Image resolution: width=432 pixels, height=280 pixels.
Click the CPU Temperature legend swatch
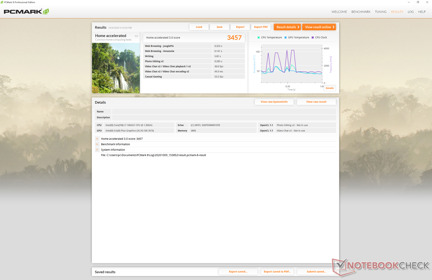point(258,38)
